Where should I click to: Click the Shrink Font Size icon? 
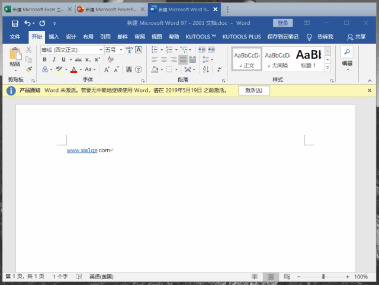pos(117,70)
